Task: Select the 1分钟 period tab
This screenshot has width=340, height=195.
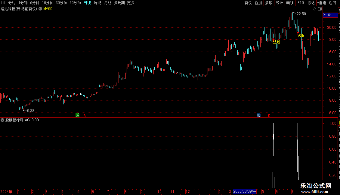Action: [23, 3]
